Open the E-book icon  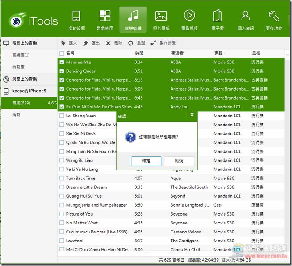click(217, 16)
